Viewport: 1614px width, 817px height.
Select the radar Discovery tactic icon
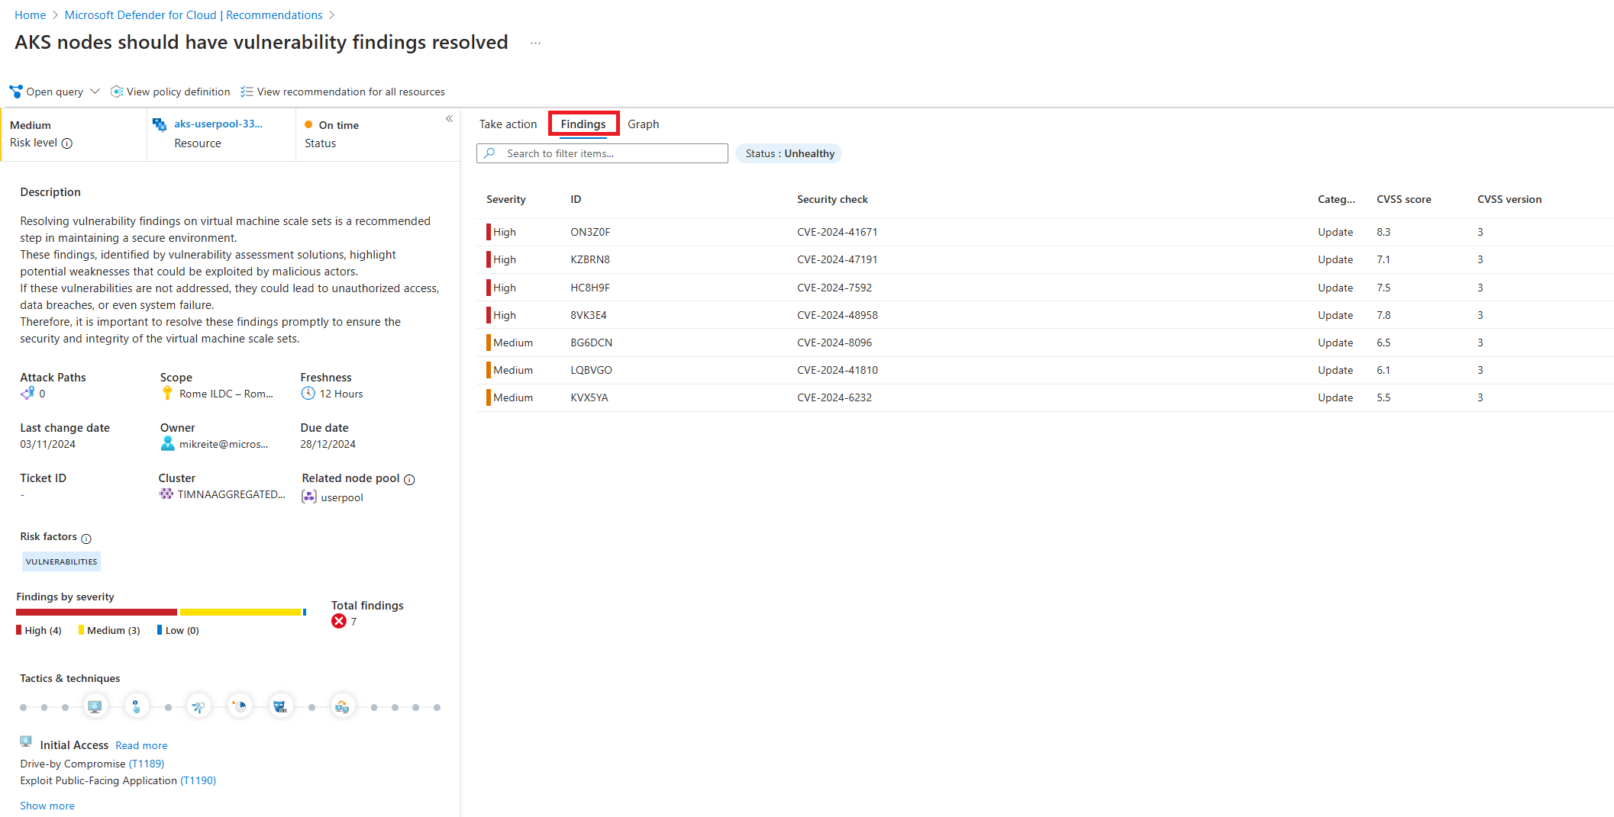pyautogui.click(x=240, y=706)
